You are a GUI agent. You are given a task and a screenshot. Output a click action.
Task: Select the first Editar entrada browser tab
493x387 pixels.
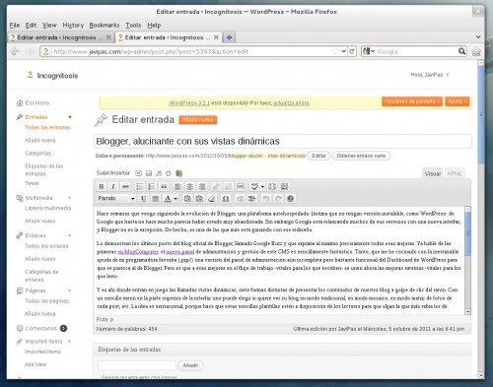pos(61,37)
